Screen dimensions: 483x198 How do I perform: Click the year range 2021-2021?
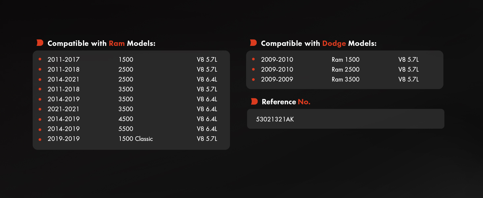(x=64, y=109)
